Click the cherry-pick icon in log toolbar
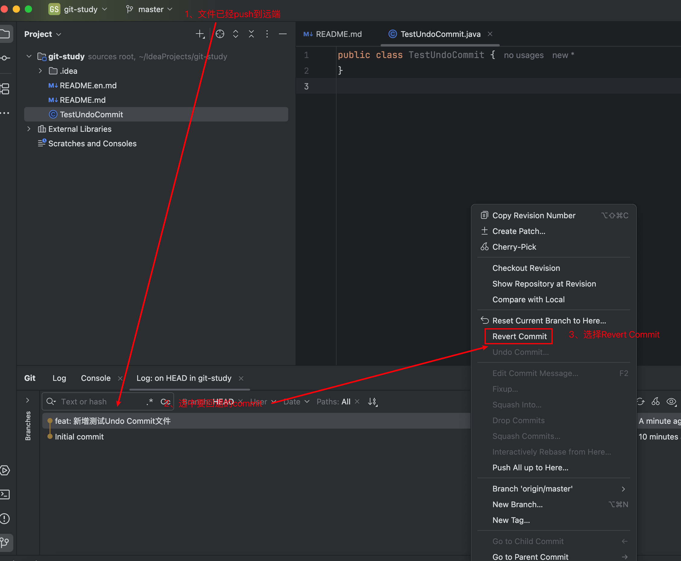 pyautogui.click(x=656, y=401)
